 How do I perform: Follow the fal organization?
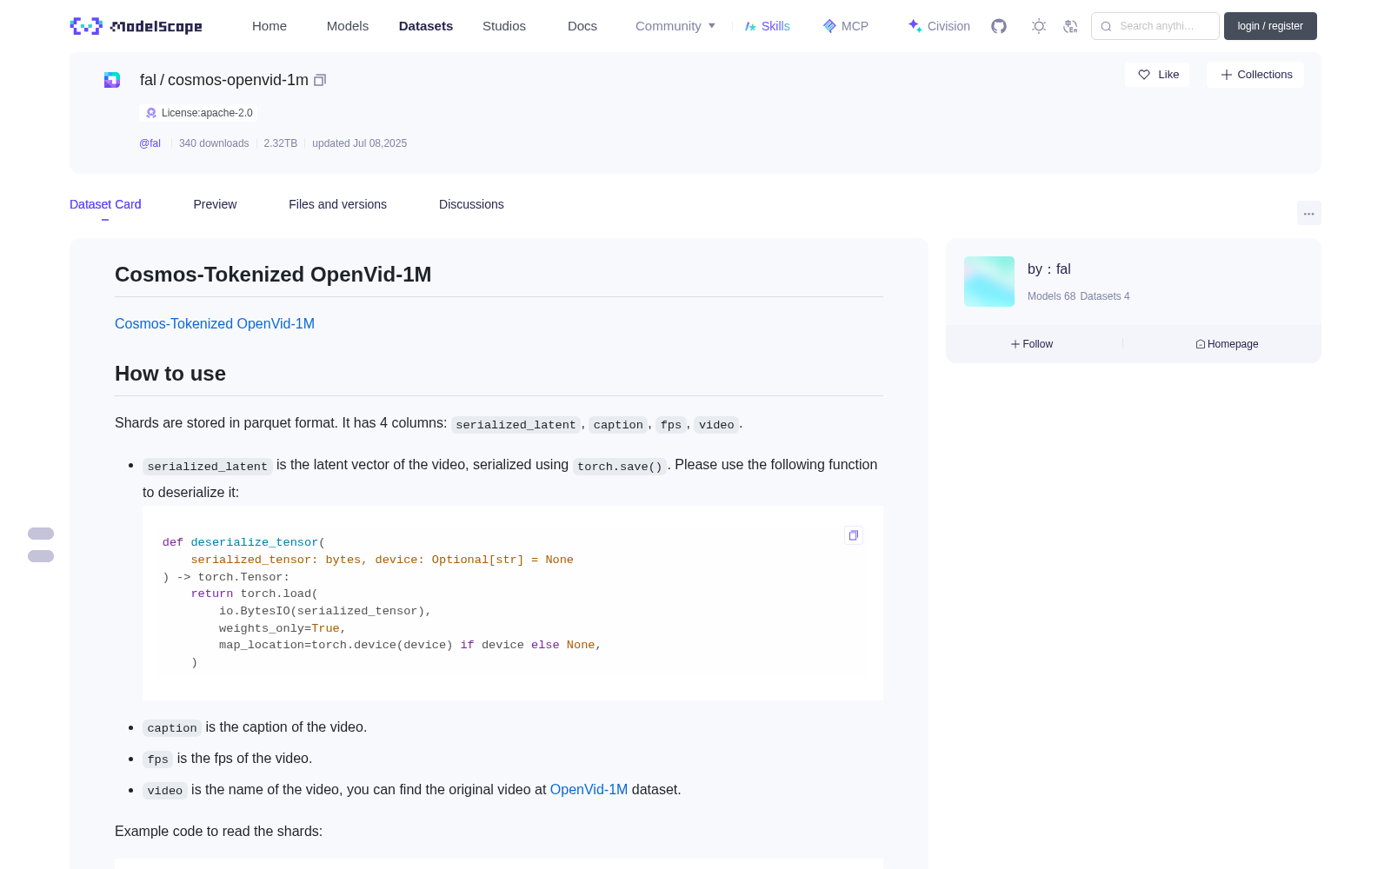point(1032,344)
